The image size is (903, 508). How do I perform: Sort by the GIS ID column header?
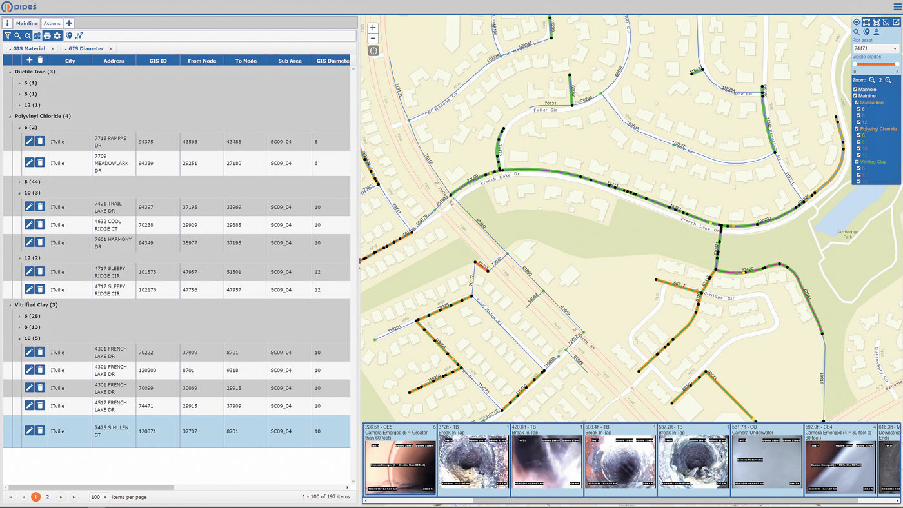click(158, 61)
